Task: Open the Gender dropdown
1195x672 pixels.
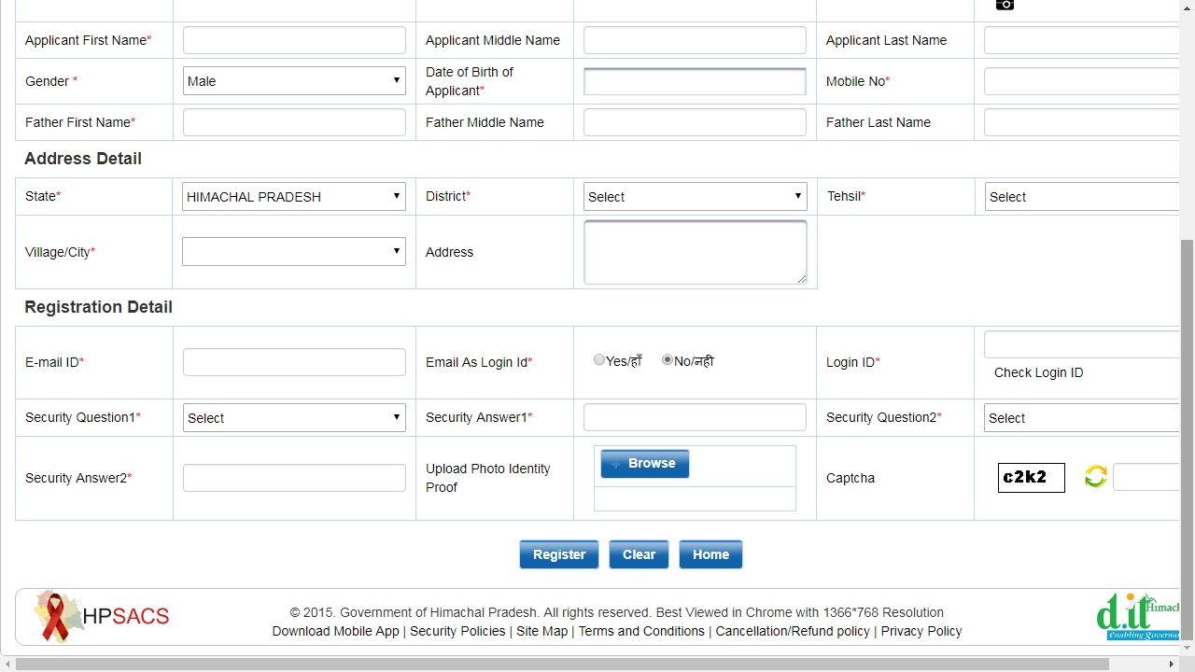Action: pyautogui.click(x=294, y=81)
